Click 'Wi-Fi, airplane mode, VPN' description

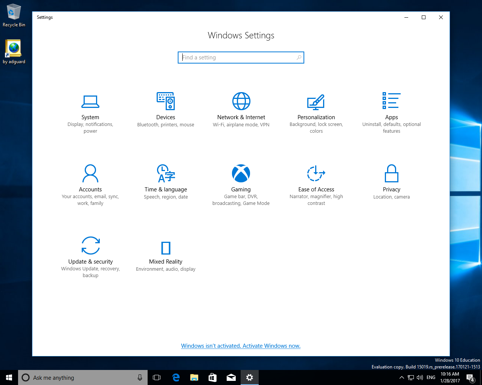point(241,125)
